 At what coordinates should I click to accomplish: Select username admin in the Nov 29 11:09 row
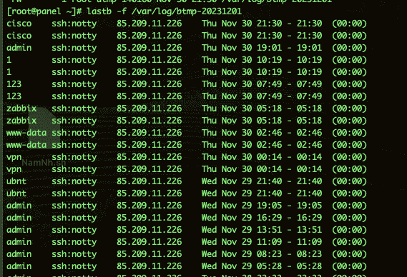pyautogui.click(x=19, y=242)
